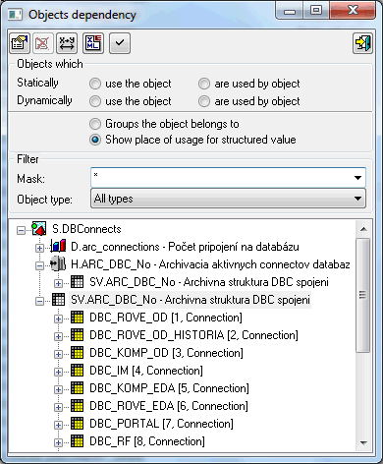Expand the DBC_KOMP_OD node
The image size is (383, 464).
point(58,354)
